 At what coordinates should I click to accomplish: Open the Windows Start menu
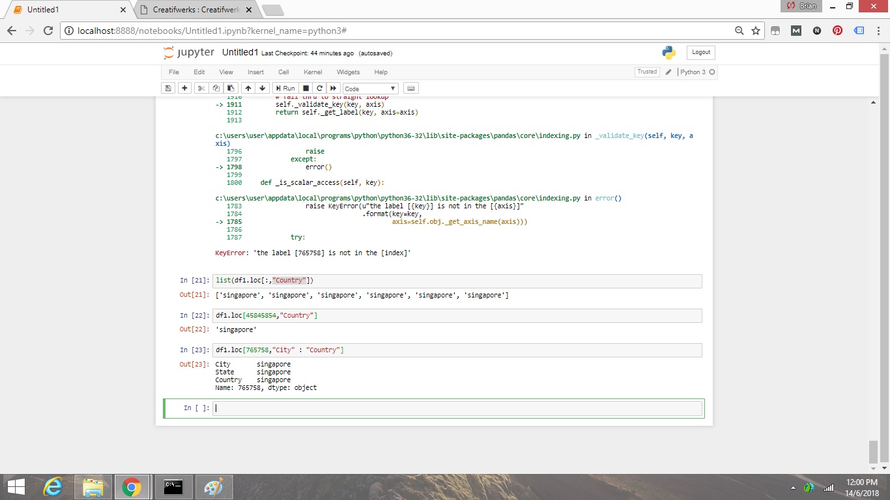pyautogui.click(x=16, y=487)
